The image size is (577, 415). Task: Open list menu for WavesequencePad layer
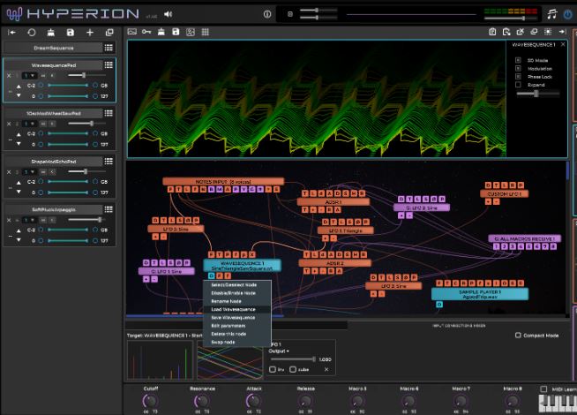(109, 64)
